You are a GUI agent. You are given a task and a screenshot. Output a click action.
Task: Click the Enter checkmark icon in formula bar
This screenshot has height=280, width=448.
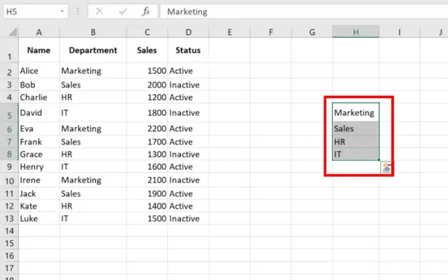point(123,11)
